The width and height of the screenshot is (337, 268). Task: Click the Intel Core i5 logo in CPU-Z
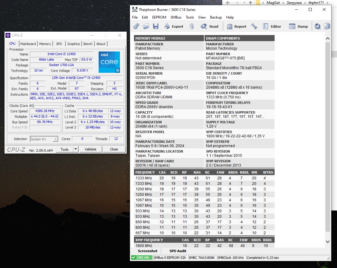coord(109,62)
